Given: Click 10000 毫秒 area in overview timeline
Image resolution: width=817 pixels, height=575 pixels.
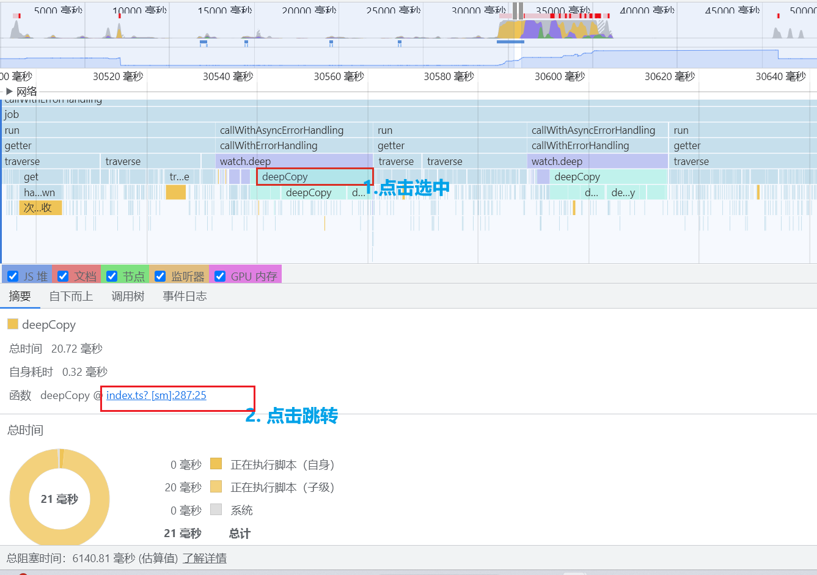Looking at the screenshot, I should 139,10.
